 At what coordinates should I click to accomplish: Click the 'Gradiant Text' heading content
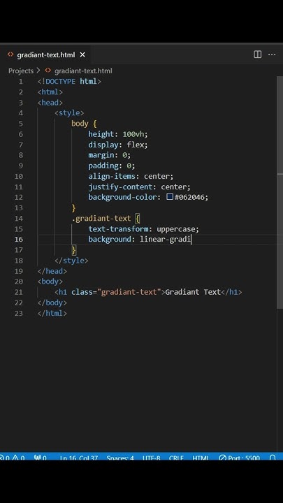[x=193, y=292]
